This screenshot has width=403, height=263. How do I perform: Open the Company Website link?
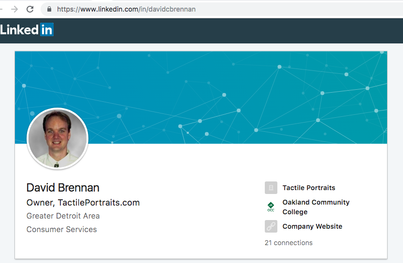click(x=312, y=226)
